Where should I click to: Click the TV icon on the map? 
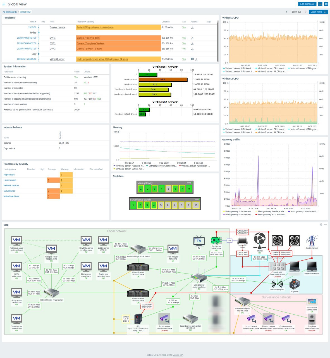tap(199, 241)
